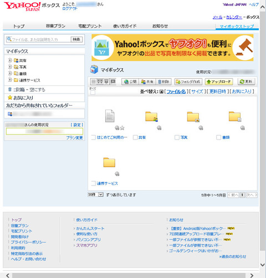Click the ゴミ箱 trash icon in sidebar
Image resolution: width=266 pixels, height=278 pixels.
10,90
